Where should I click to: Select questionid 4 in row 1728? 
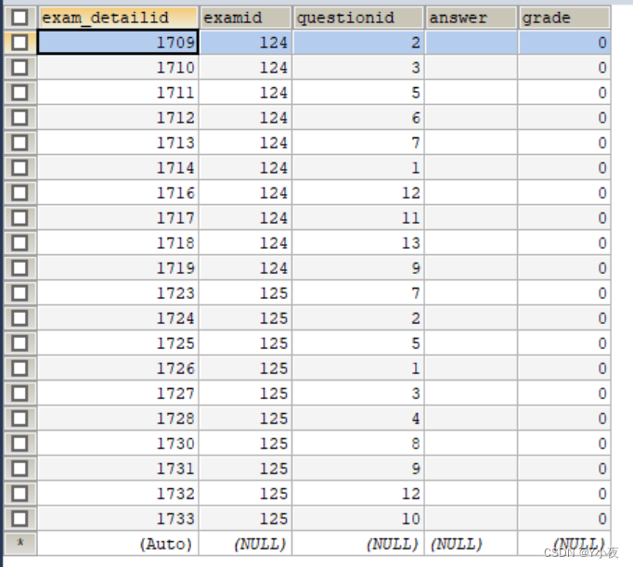358,419
